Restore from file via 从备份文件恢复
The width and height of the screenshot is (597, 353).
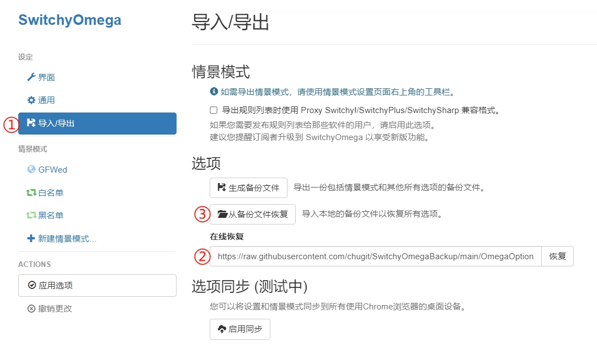[x=253, y=214]
